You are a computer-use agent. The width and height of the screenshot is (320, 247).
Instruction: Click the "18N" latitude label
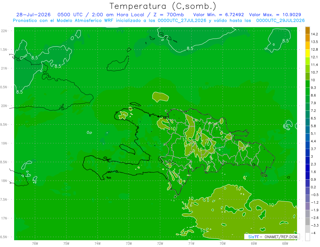click(5, 181)
